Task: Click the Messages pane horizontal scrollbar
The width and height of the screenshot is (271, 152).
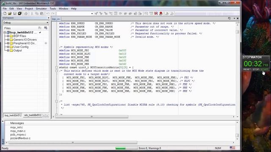Action: pyautogui.click(x=73, y=143)
